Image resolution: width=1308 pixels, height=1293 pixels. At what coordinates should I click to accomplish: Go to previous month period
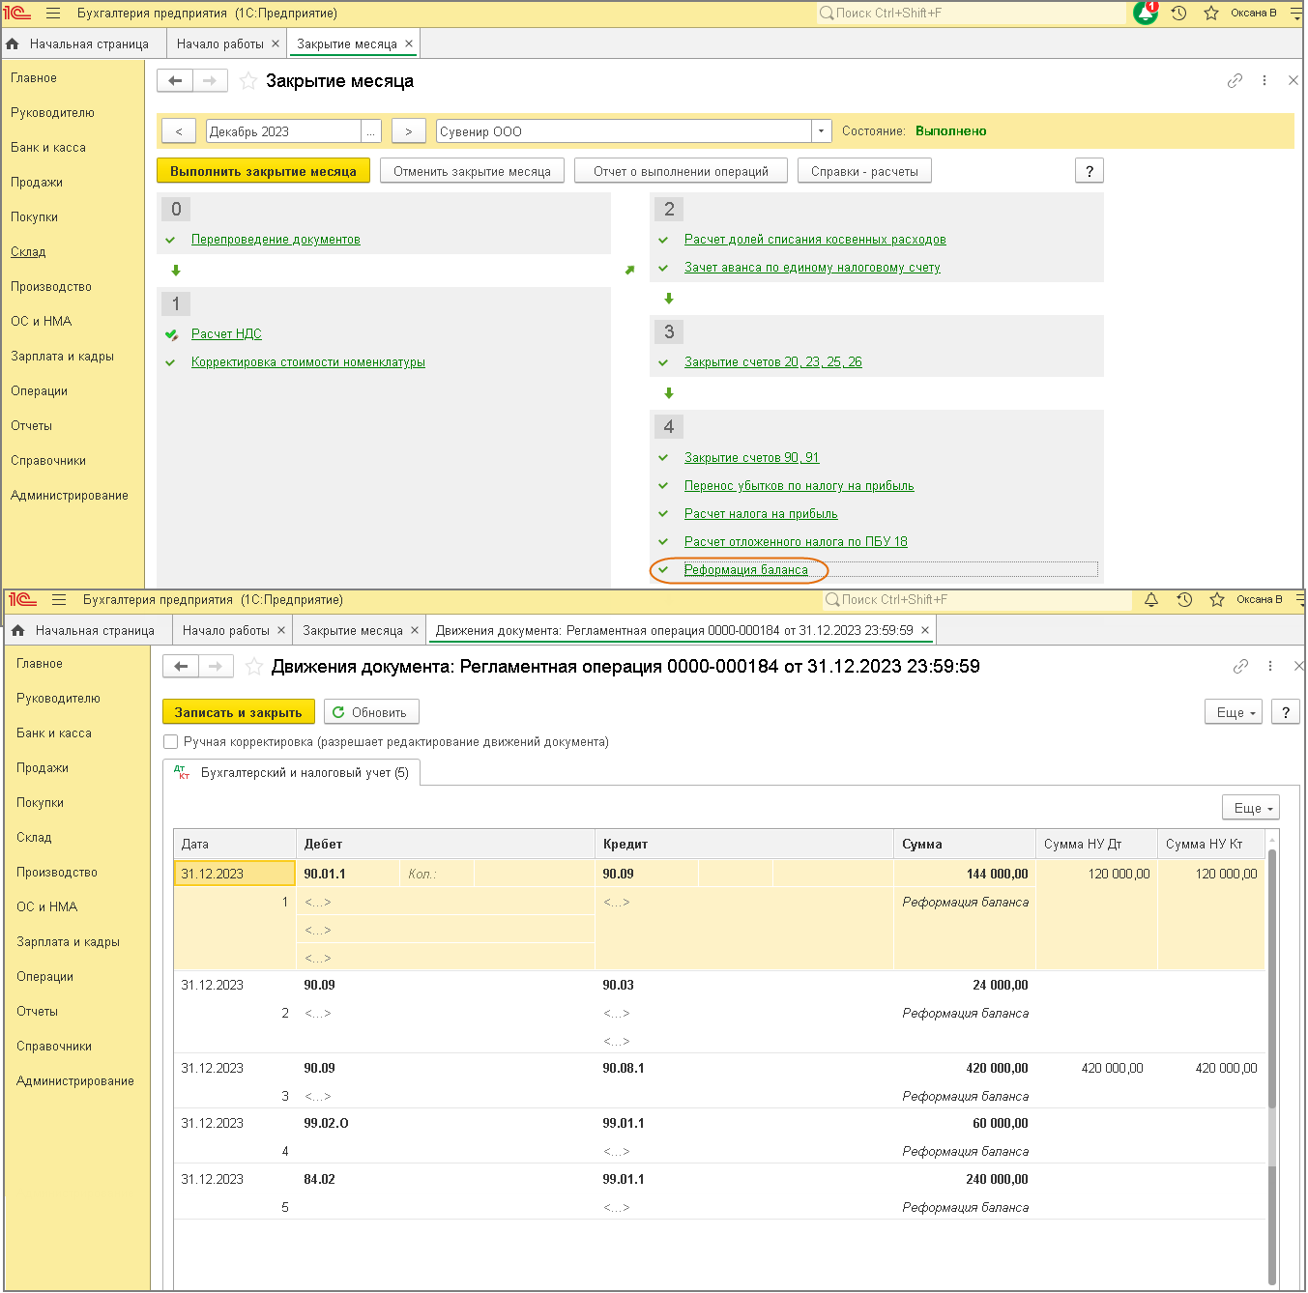click(179, 131)
